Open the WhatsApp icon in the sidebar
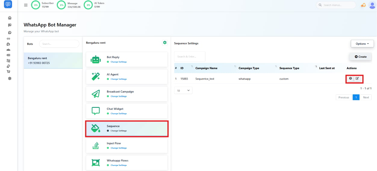 pyautogui.click(x=10, y=32)
